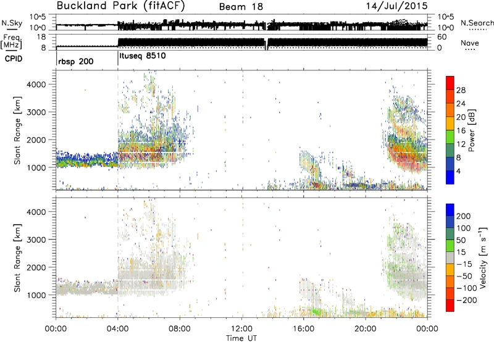The image size is (494, 342).
Task: Select the -100 value on Velocity scale
Action: pos(467,288)
